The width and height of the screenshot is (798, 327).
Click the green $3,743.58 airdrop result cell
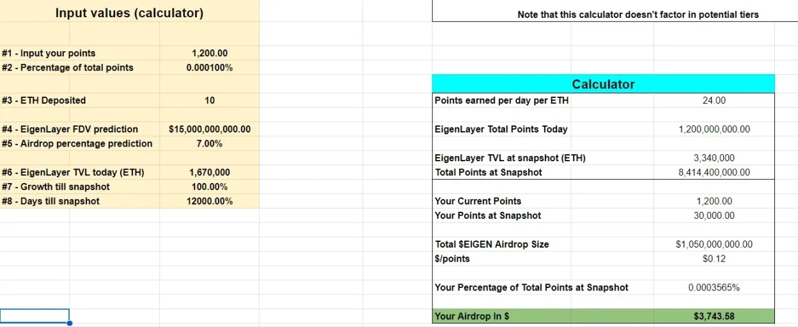click(x=714, y=316)
